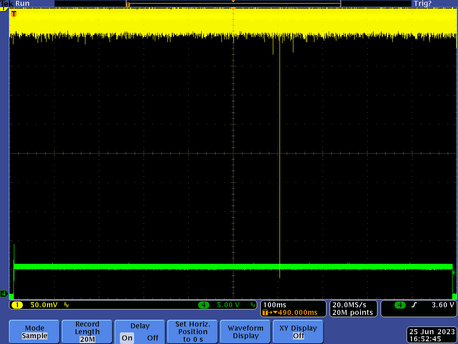
Task: Open the Record Length 20M selector
Action: pyautogui.click(x=87, y=331)
